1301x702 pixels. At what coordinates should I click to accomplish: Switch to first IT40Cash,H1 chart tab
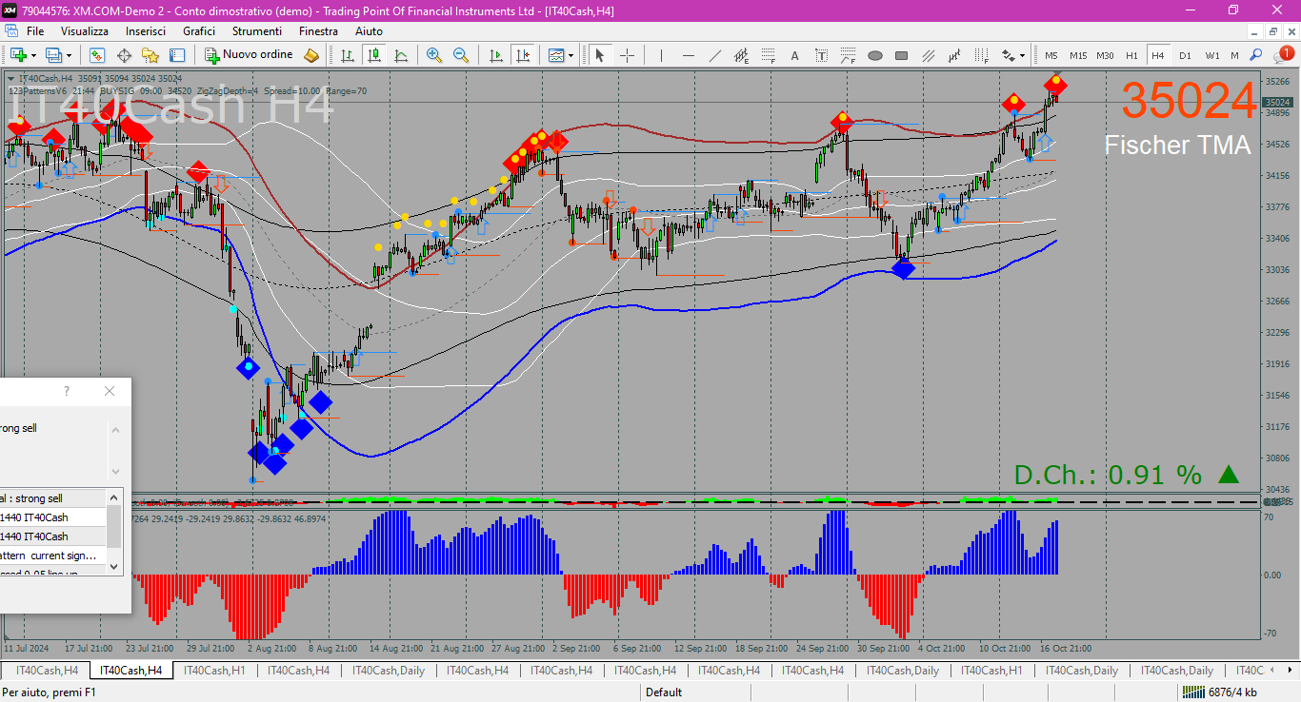coord(214,671)
